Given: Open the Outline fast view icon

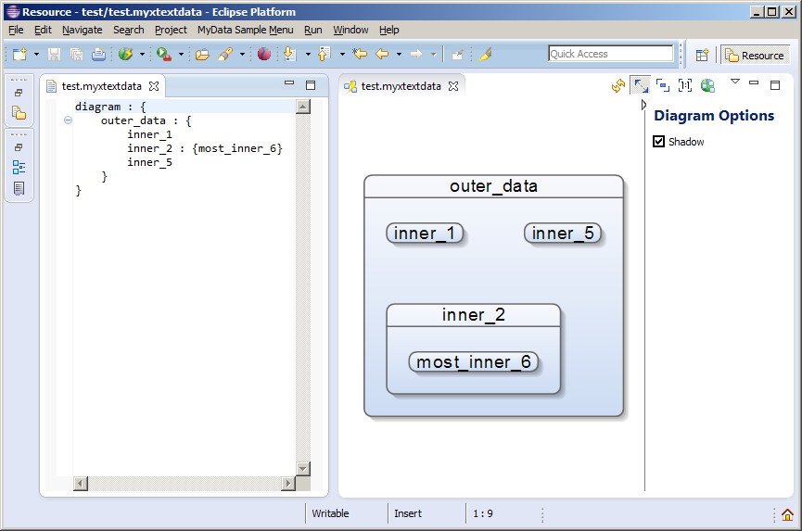Looking at the screenshot, I should click(19, 168).
